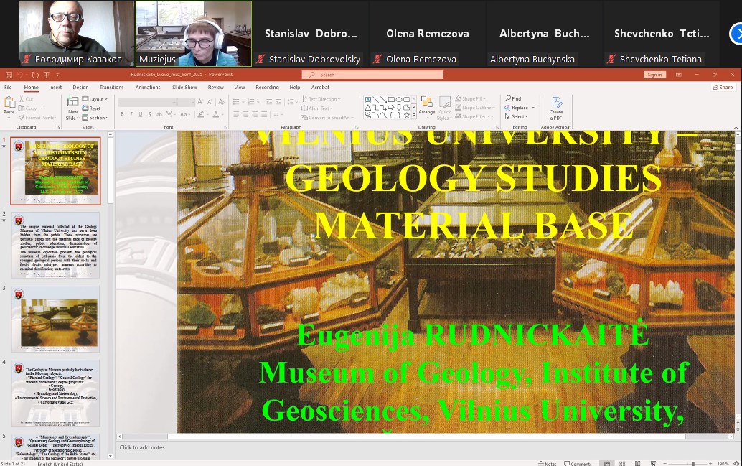Switch to the Insert tab

[55, 87]
